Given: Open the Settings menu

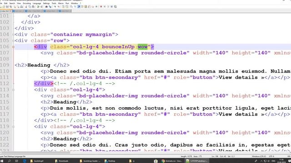Looking at the screenshot, I should pos(46,3).
